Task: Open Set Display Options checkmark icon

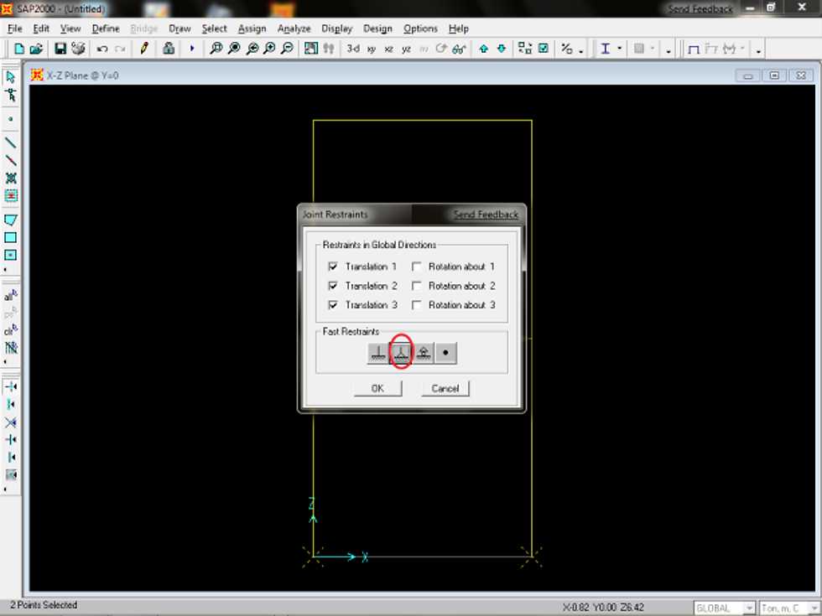Action: pyautogui.click(x=544, y=49)
